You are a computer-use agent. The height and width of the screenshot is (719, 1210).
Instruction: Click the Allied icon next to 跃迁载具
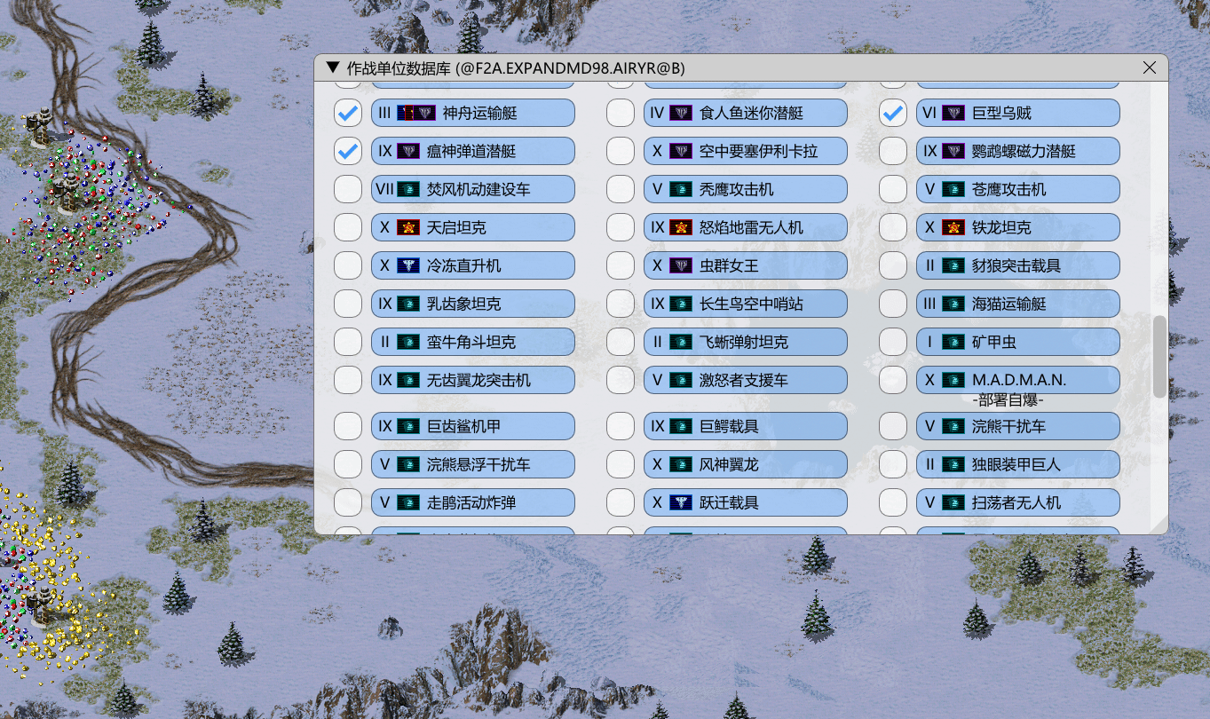(x=681, y=502)
